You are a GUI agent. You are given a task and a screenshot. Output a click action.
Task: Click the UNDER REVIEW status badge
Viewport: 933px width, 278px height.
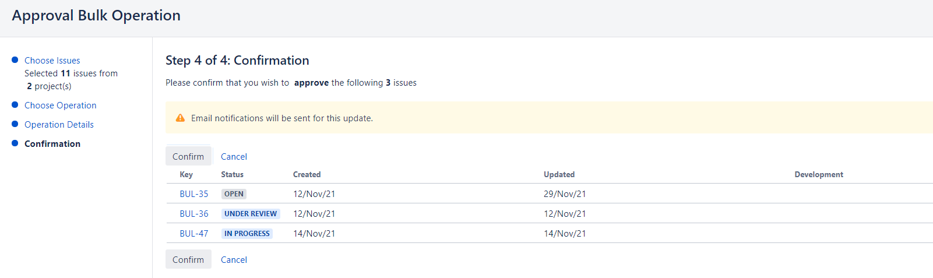[x=251, y=213]
